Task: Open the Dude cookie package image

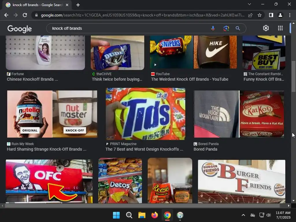Action: coord(117,53)
